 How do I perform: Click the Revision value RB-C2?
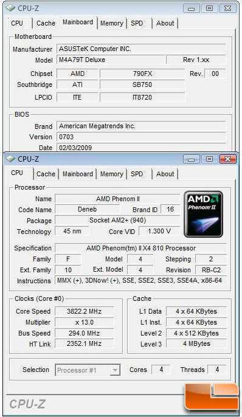click(x=211, y=270)
